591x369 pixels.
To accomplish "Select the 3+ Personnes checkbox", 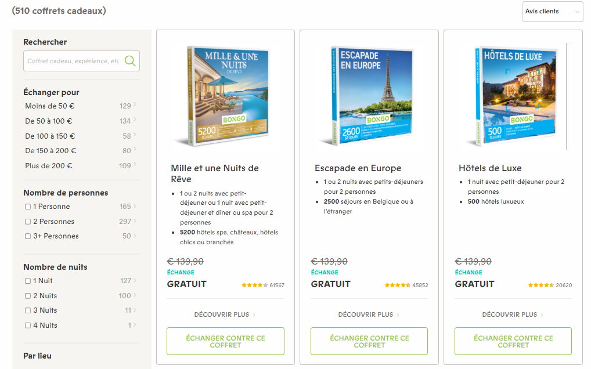I will click(28, 236).
